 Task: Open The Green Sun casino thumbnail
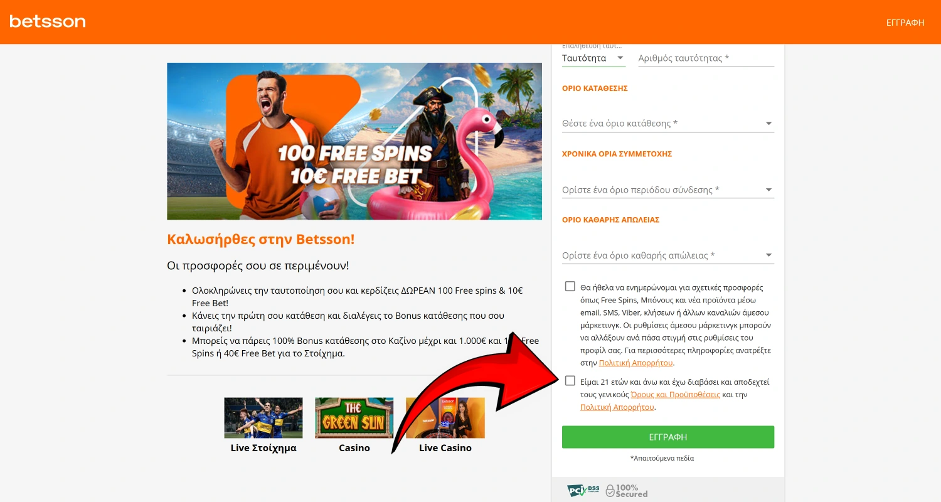point(354,417)
